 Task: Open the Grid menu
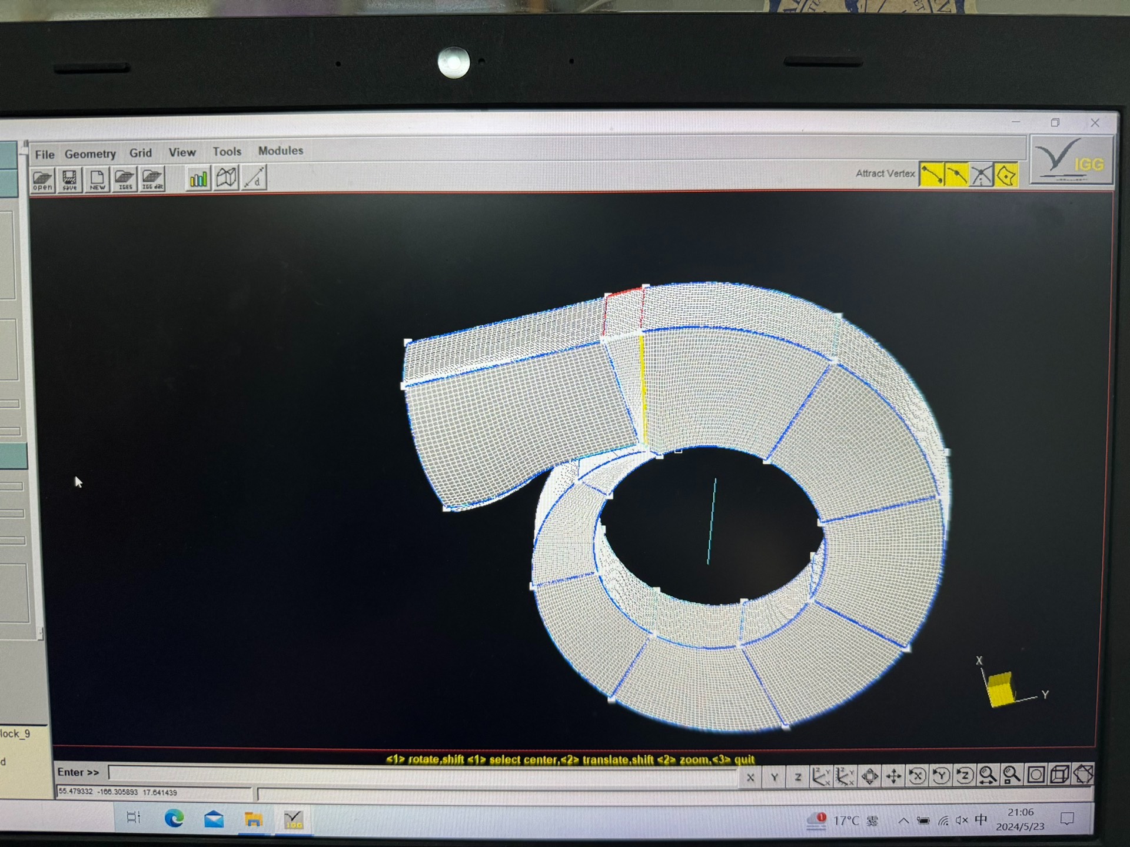(141, 153)
